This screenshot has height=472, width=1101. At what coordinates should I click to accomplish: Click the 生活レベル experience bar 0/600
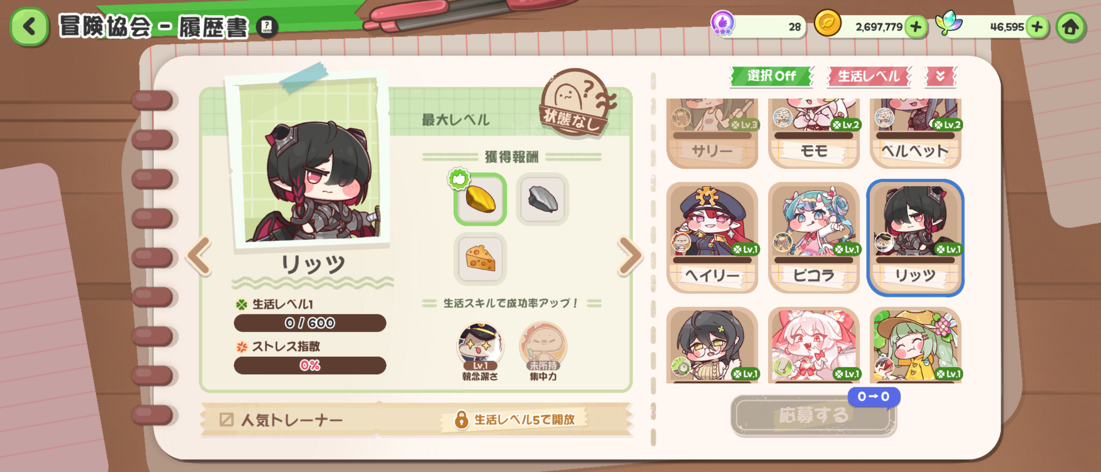310,323
